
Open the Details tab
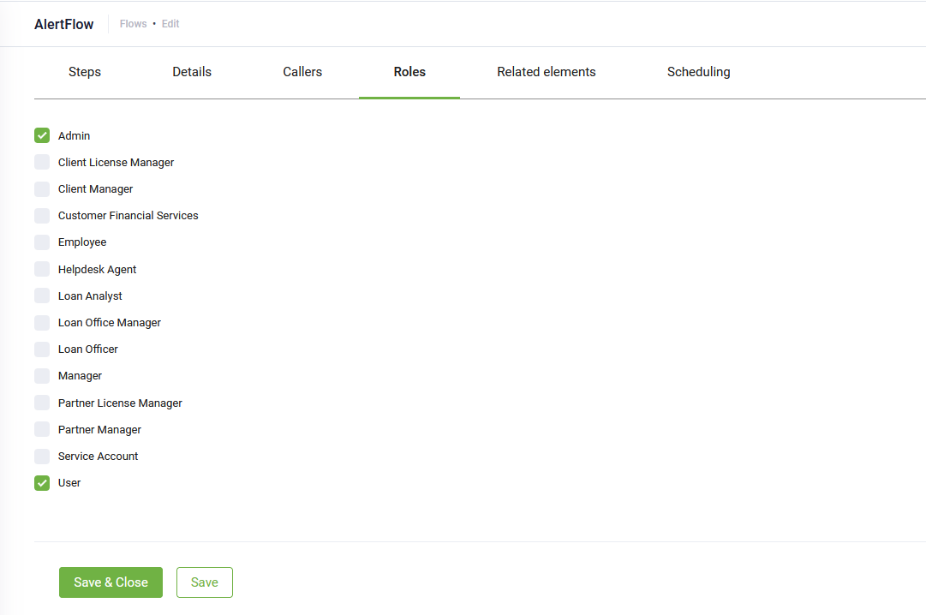[192, 72]
